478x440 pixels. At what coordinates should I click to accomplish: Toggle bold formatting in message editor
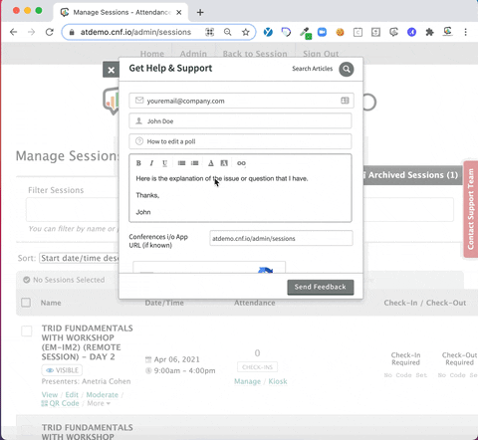[x=138, y=163]
